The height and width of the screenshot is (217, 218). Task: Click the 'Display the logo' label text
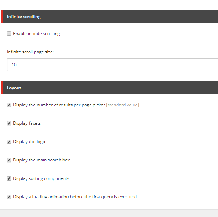point(29,142)
